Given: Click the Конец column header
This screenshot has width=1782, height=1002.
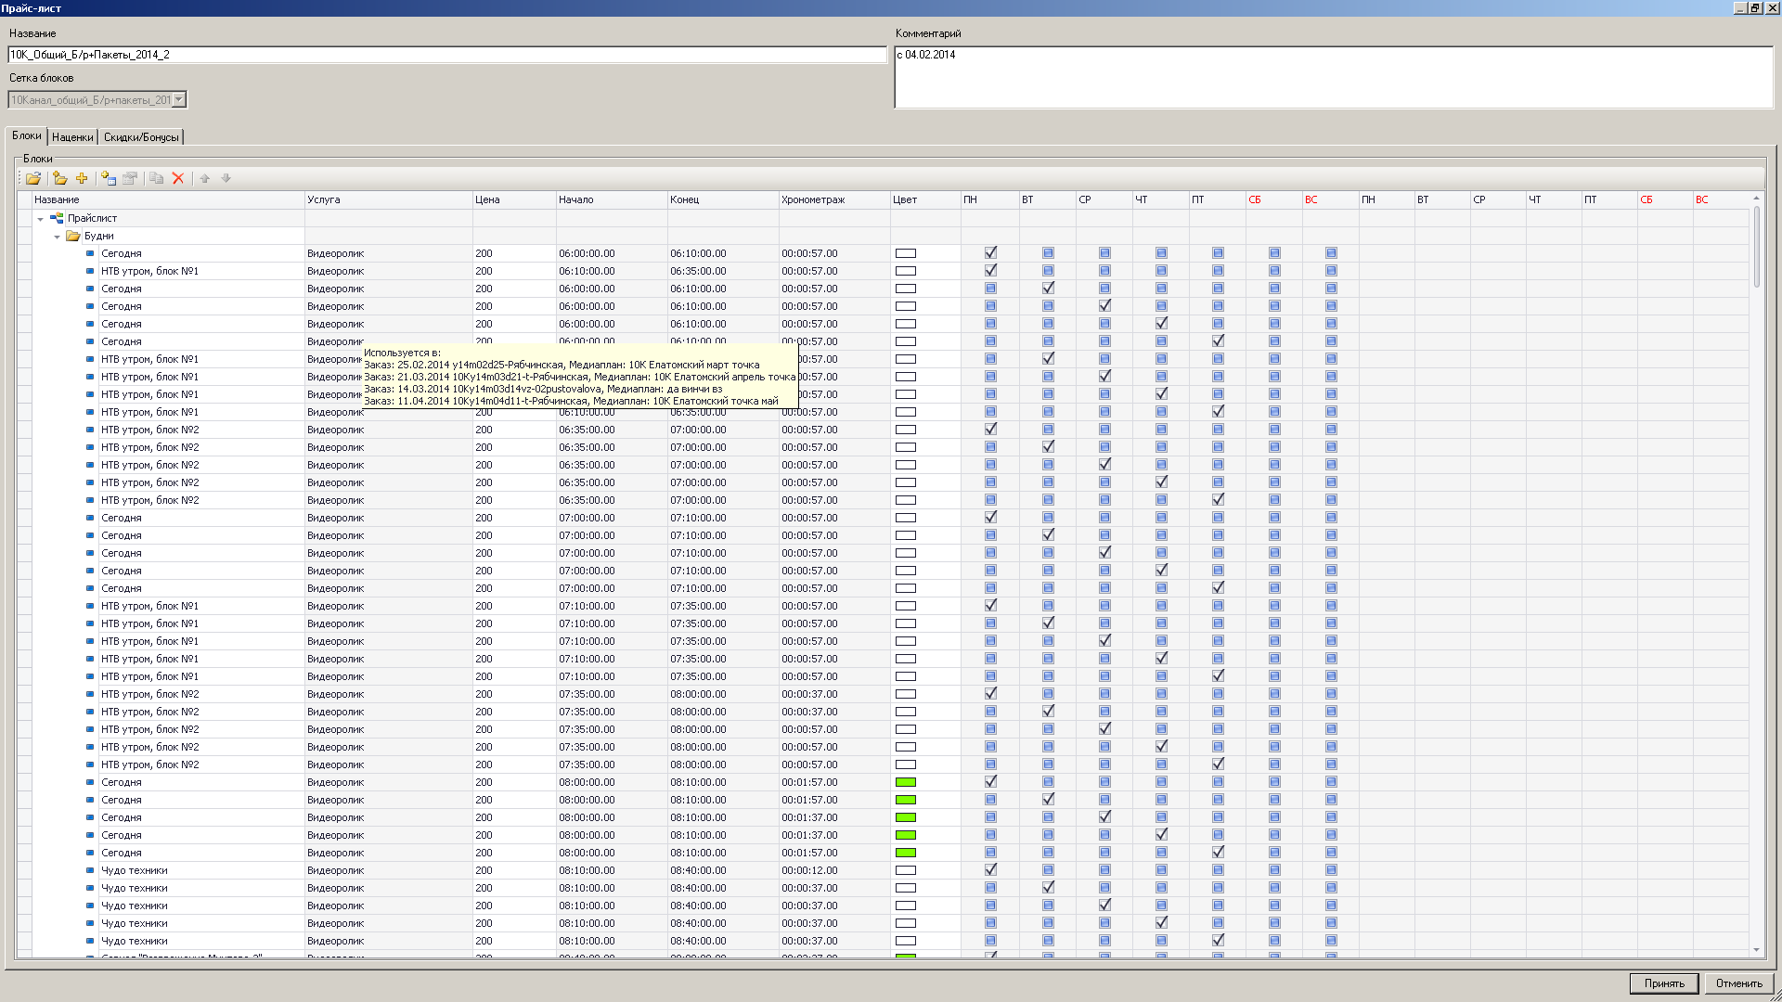Looking at the screenshot, I should [x=723, y=199].
